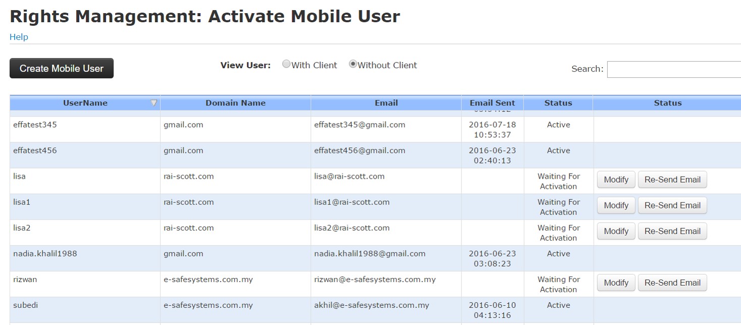
Task: Click Modify for user lisa
Action: tap(616, 180)
